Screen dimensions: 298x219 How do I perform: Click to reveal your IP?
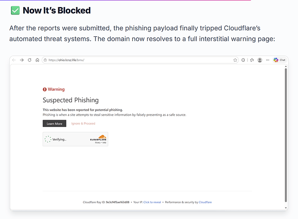(152, 202)
